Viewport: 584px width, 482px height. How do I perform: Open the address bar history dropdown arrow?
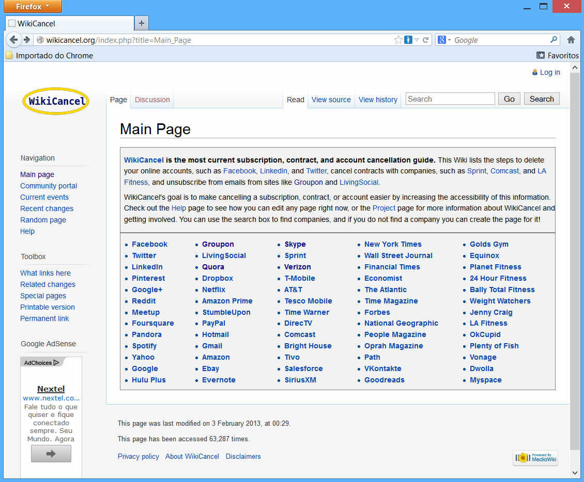coord(417,40)
